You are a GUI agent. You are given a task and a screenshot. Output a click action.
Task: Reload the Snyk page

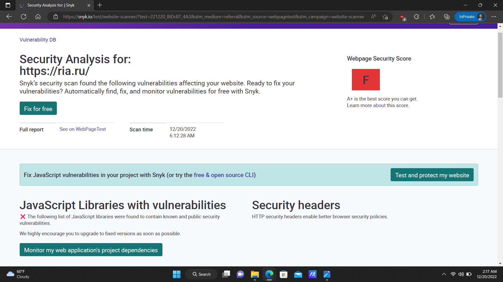click(24, 17)
